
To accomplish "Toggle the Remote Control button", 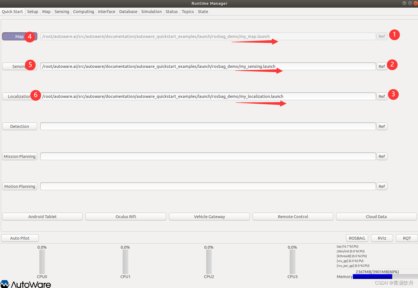I will (293, 217).
